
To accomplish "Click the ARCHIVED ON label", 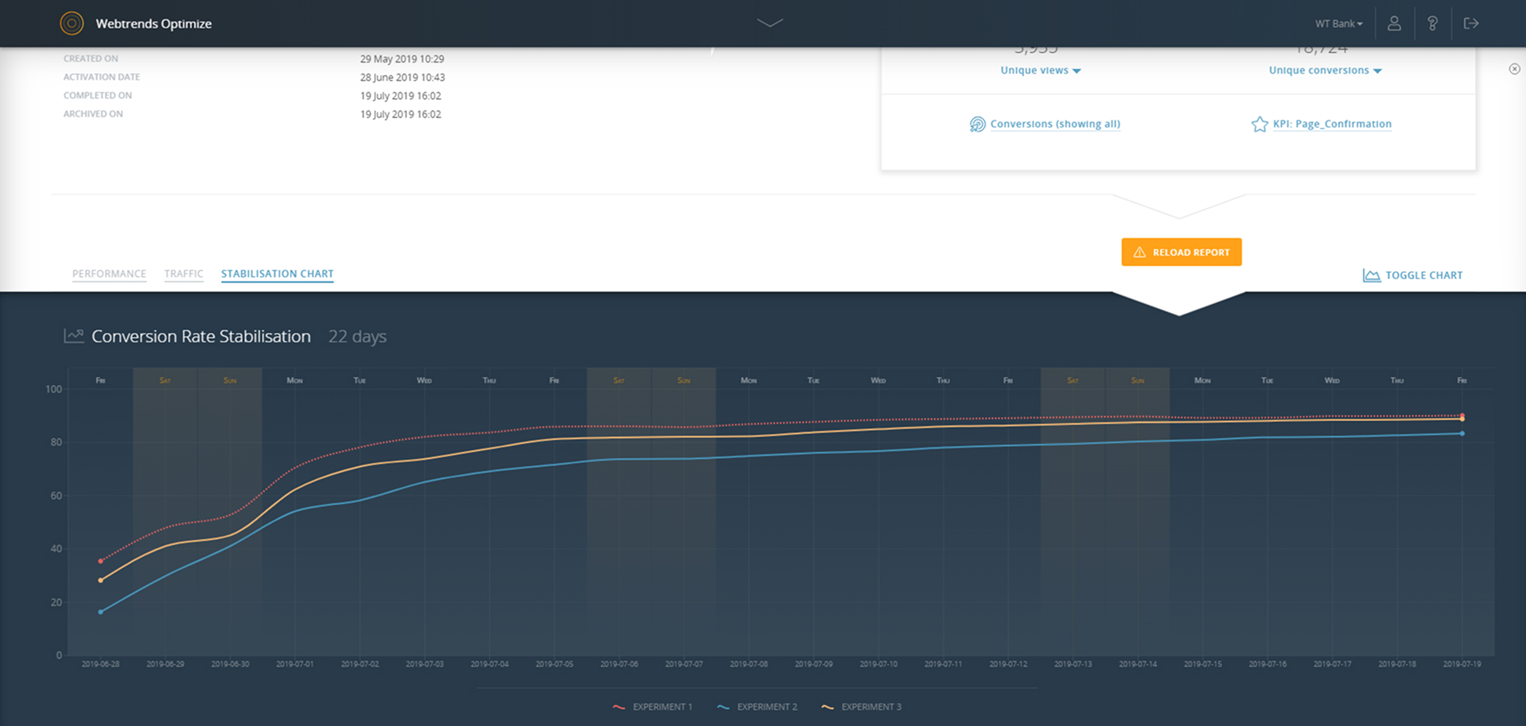I will pos(93,114).
